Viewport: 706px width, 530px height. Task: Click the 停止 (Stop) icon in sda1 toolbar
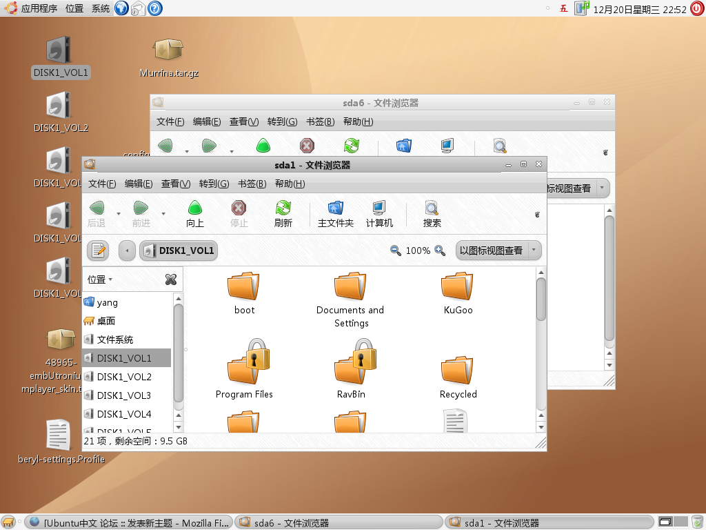pos(239,208)
